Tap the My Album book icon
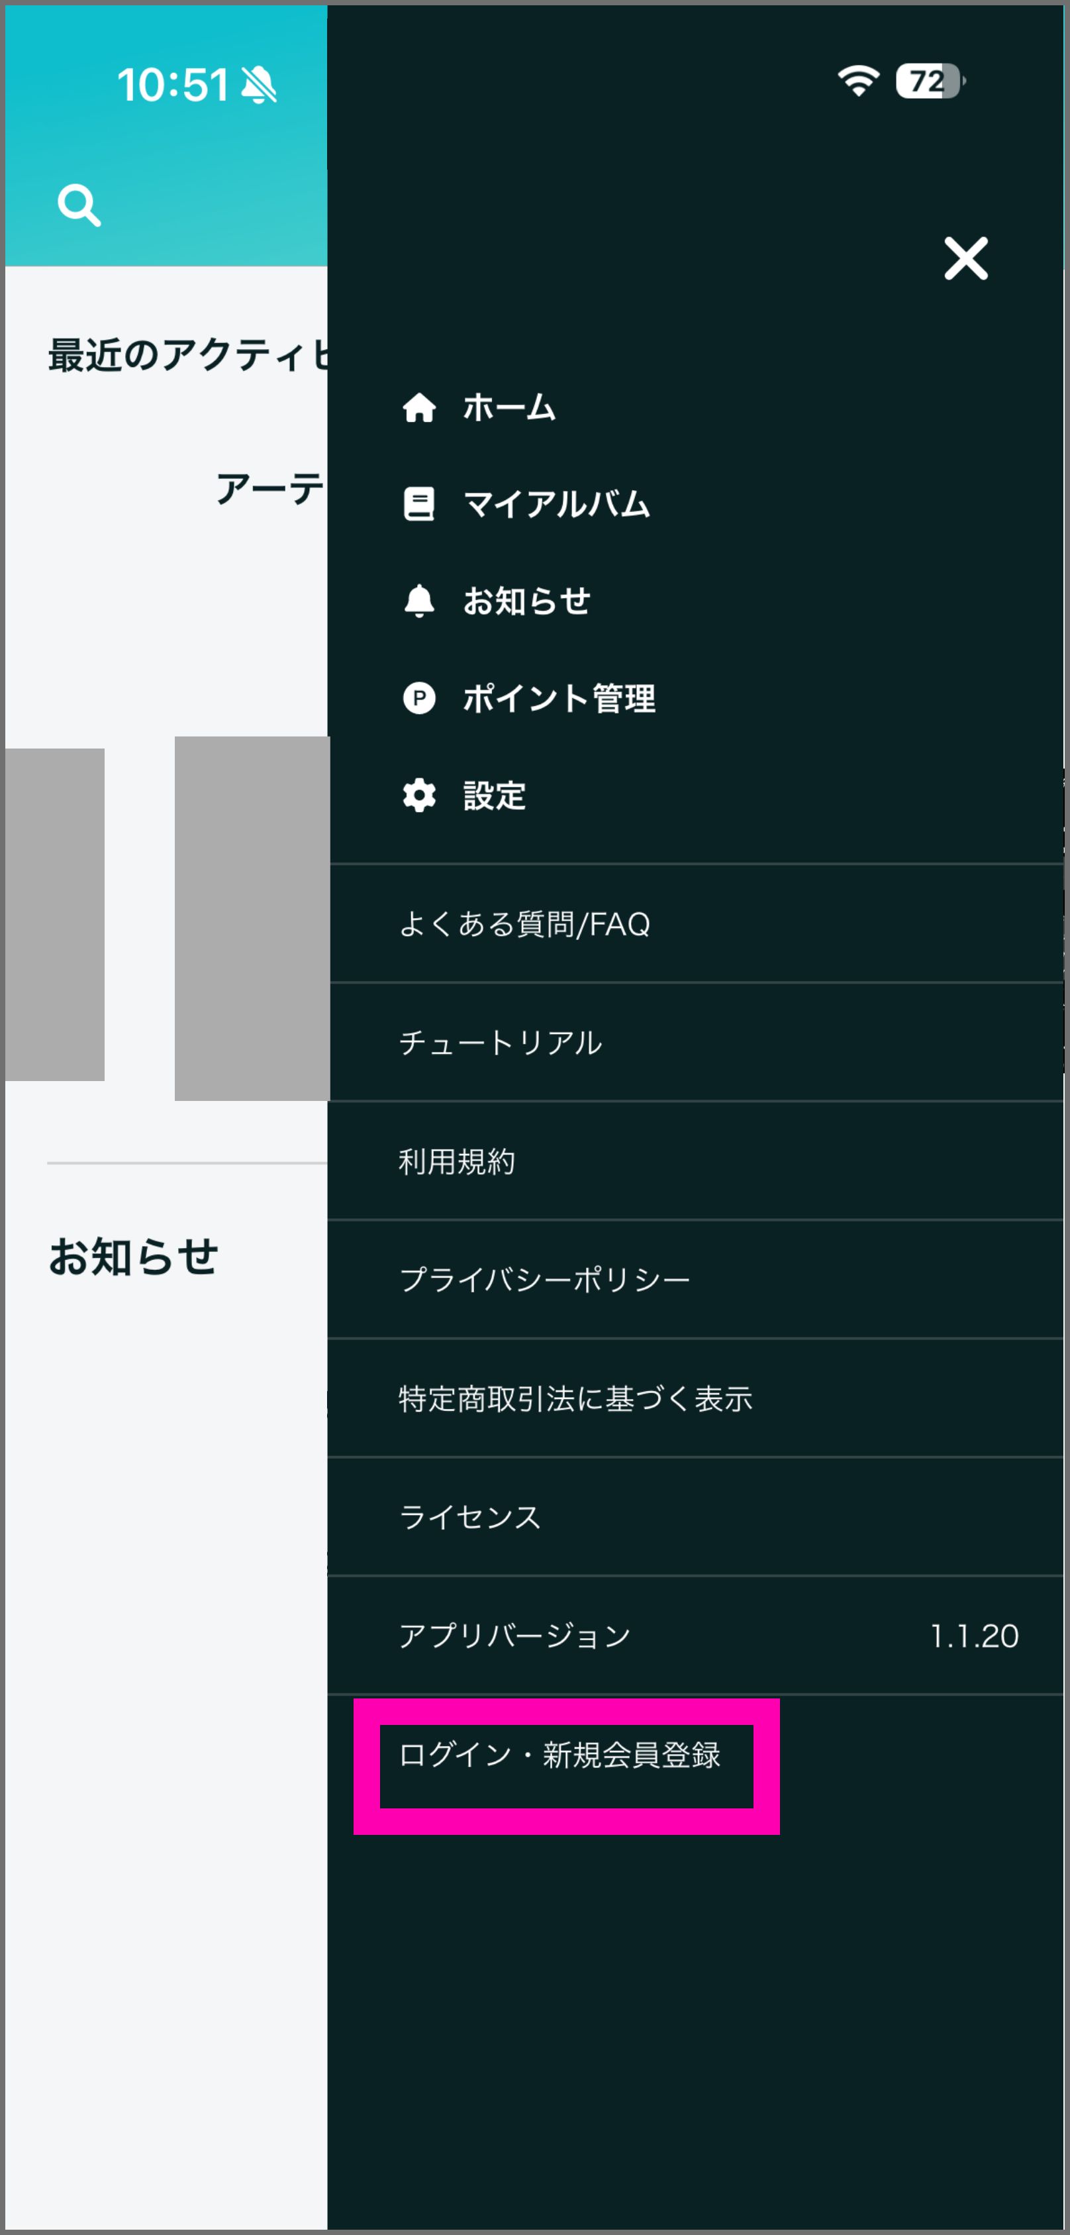 coord(419,504)
